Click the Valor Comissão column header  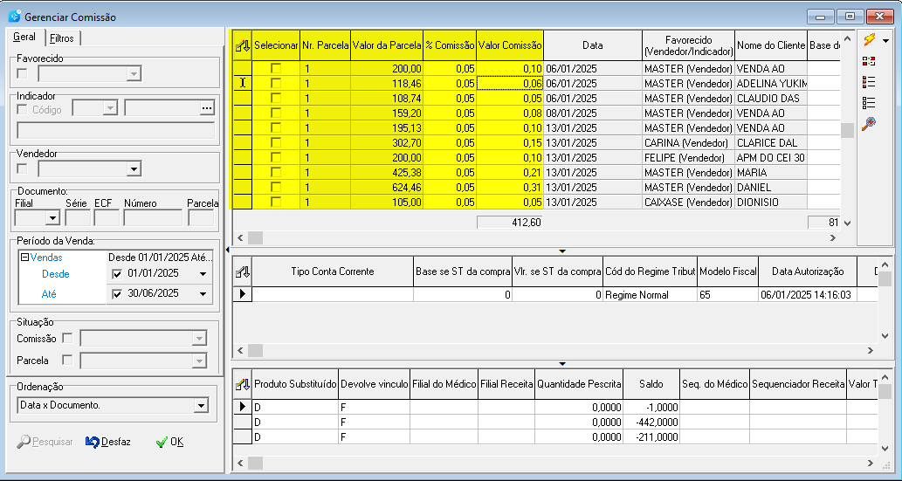tap(510, 45)
